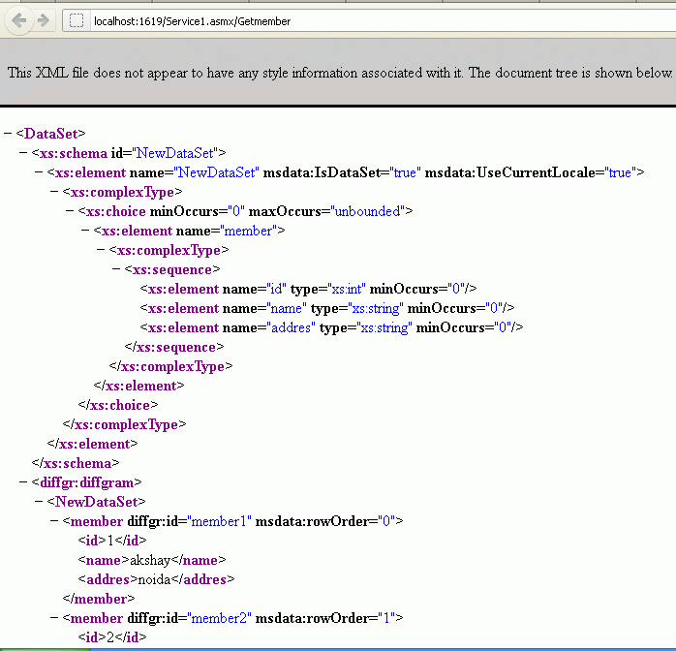Screen dimensions: 676x651
Task: Collapse the xs:element name=member node
Action: point(85,231)
